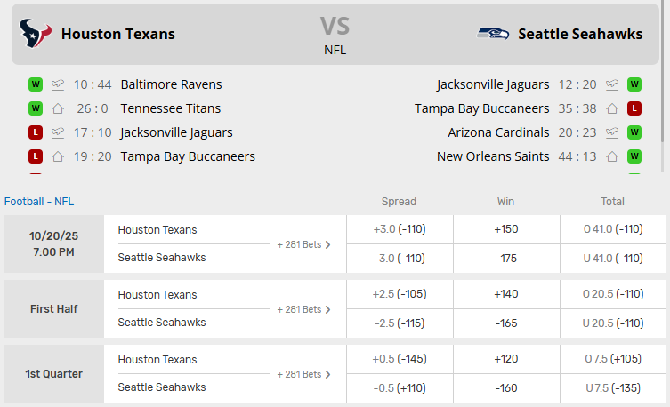Viewport: 670px width, 407px height.
Task: Expand +281 Bets for the 1st Quarter row
Action: coord(303,374)
